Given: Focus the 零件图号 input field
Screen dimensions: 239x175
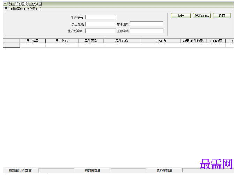Looking at the screenshot, I should click(147, 24).
